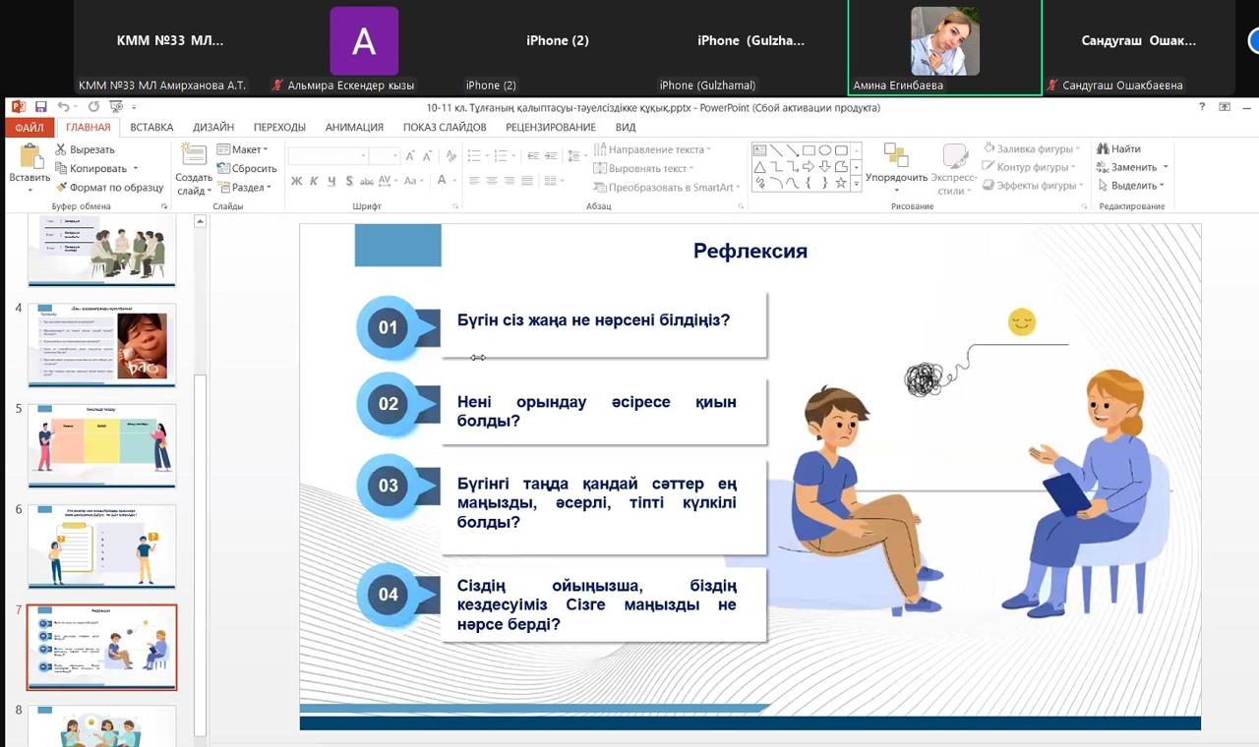Toggle italic (К) formatting
The image size is (1259, 747).
point(314,181)
